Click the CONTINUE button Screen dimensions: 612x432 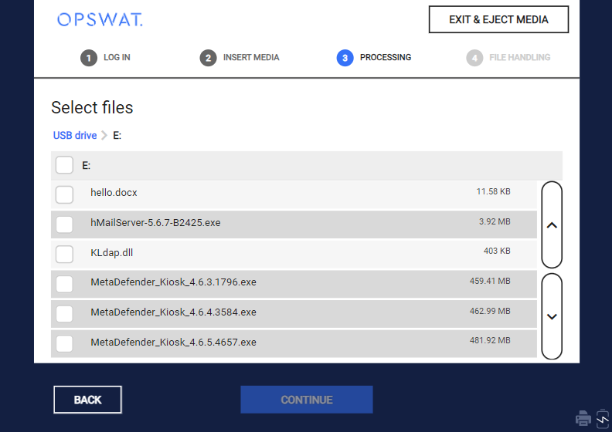307,400
